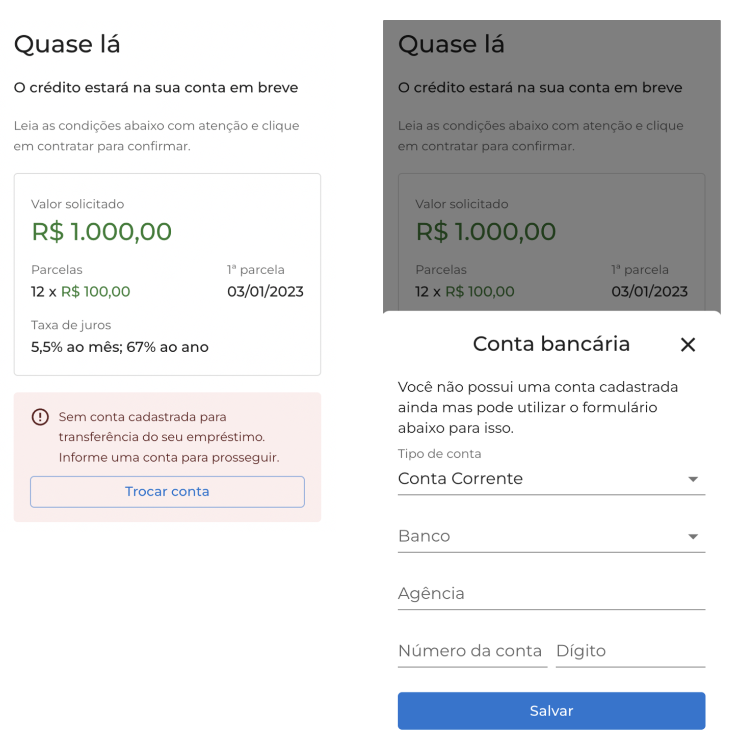Click the dimmed Quase lá heading backdrop
The image size is (739, 740).
[451, 44]
